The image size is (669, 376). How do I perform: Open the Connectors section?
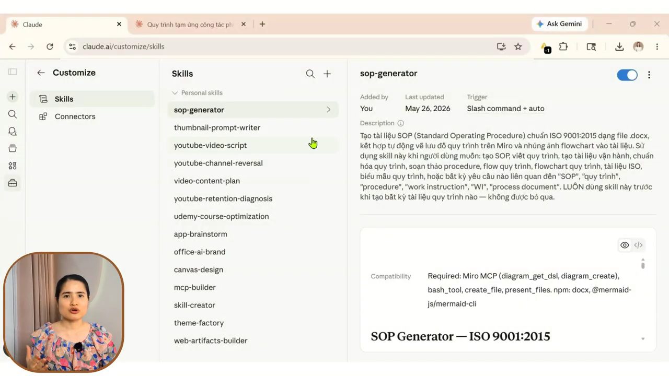[92, 116]
